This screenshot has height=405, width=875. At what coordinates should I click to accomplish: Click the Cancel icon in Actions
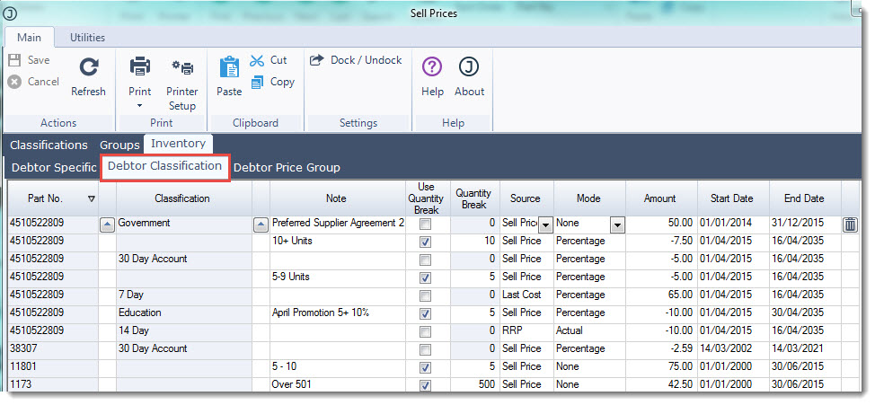(x=15, y=82)
